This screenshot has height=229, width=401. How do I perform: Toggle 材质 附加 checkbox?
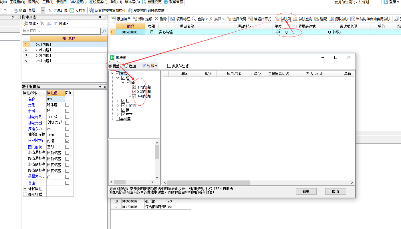point(68,111)
